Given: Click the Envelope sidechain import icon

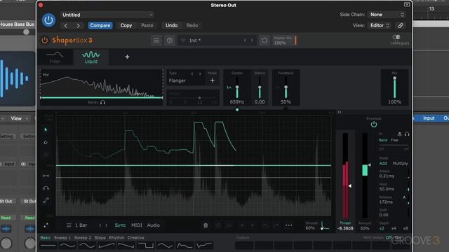Looking at the screenshot, I should [x=400, y=134].
